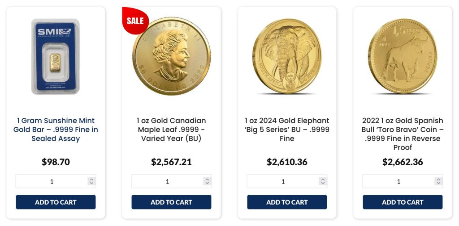Click quantity field for Gold Elephant coin
Screen dimensions: 459x226
283,181
